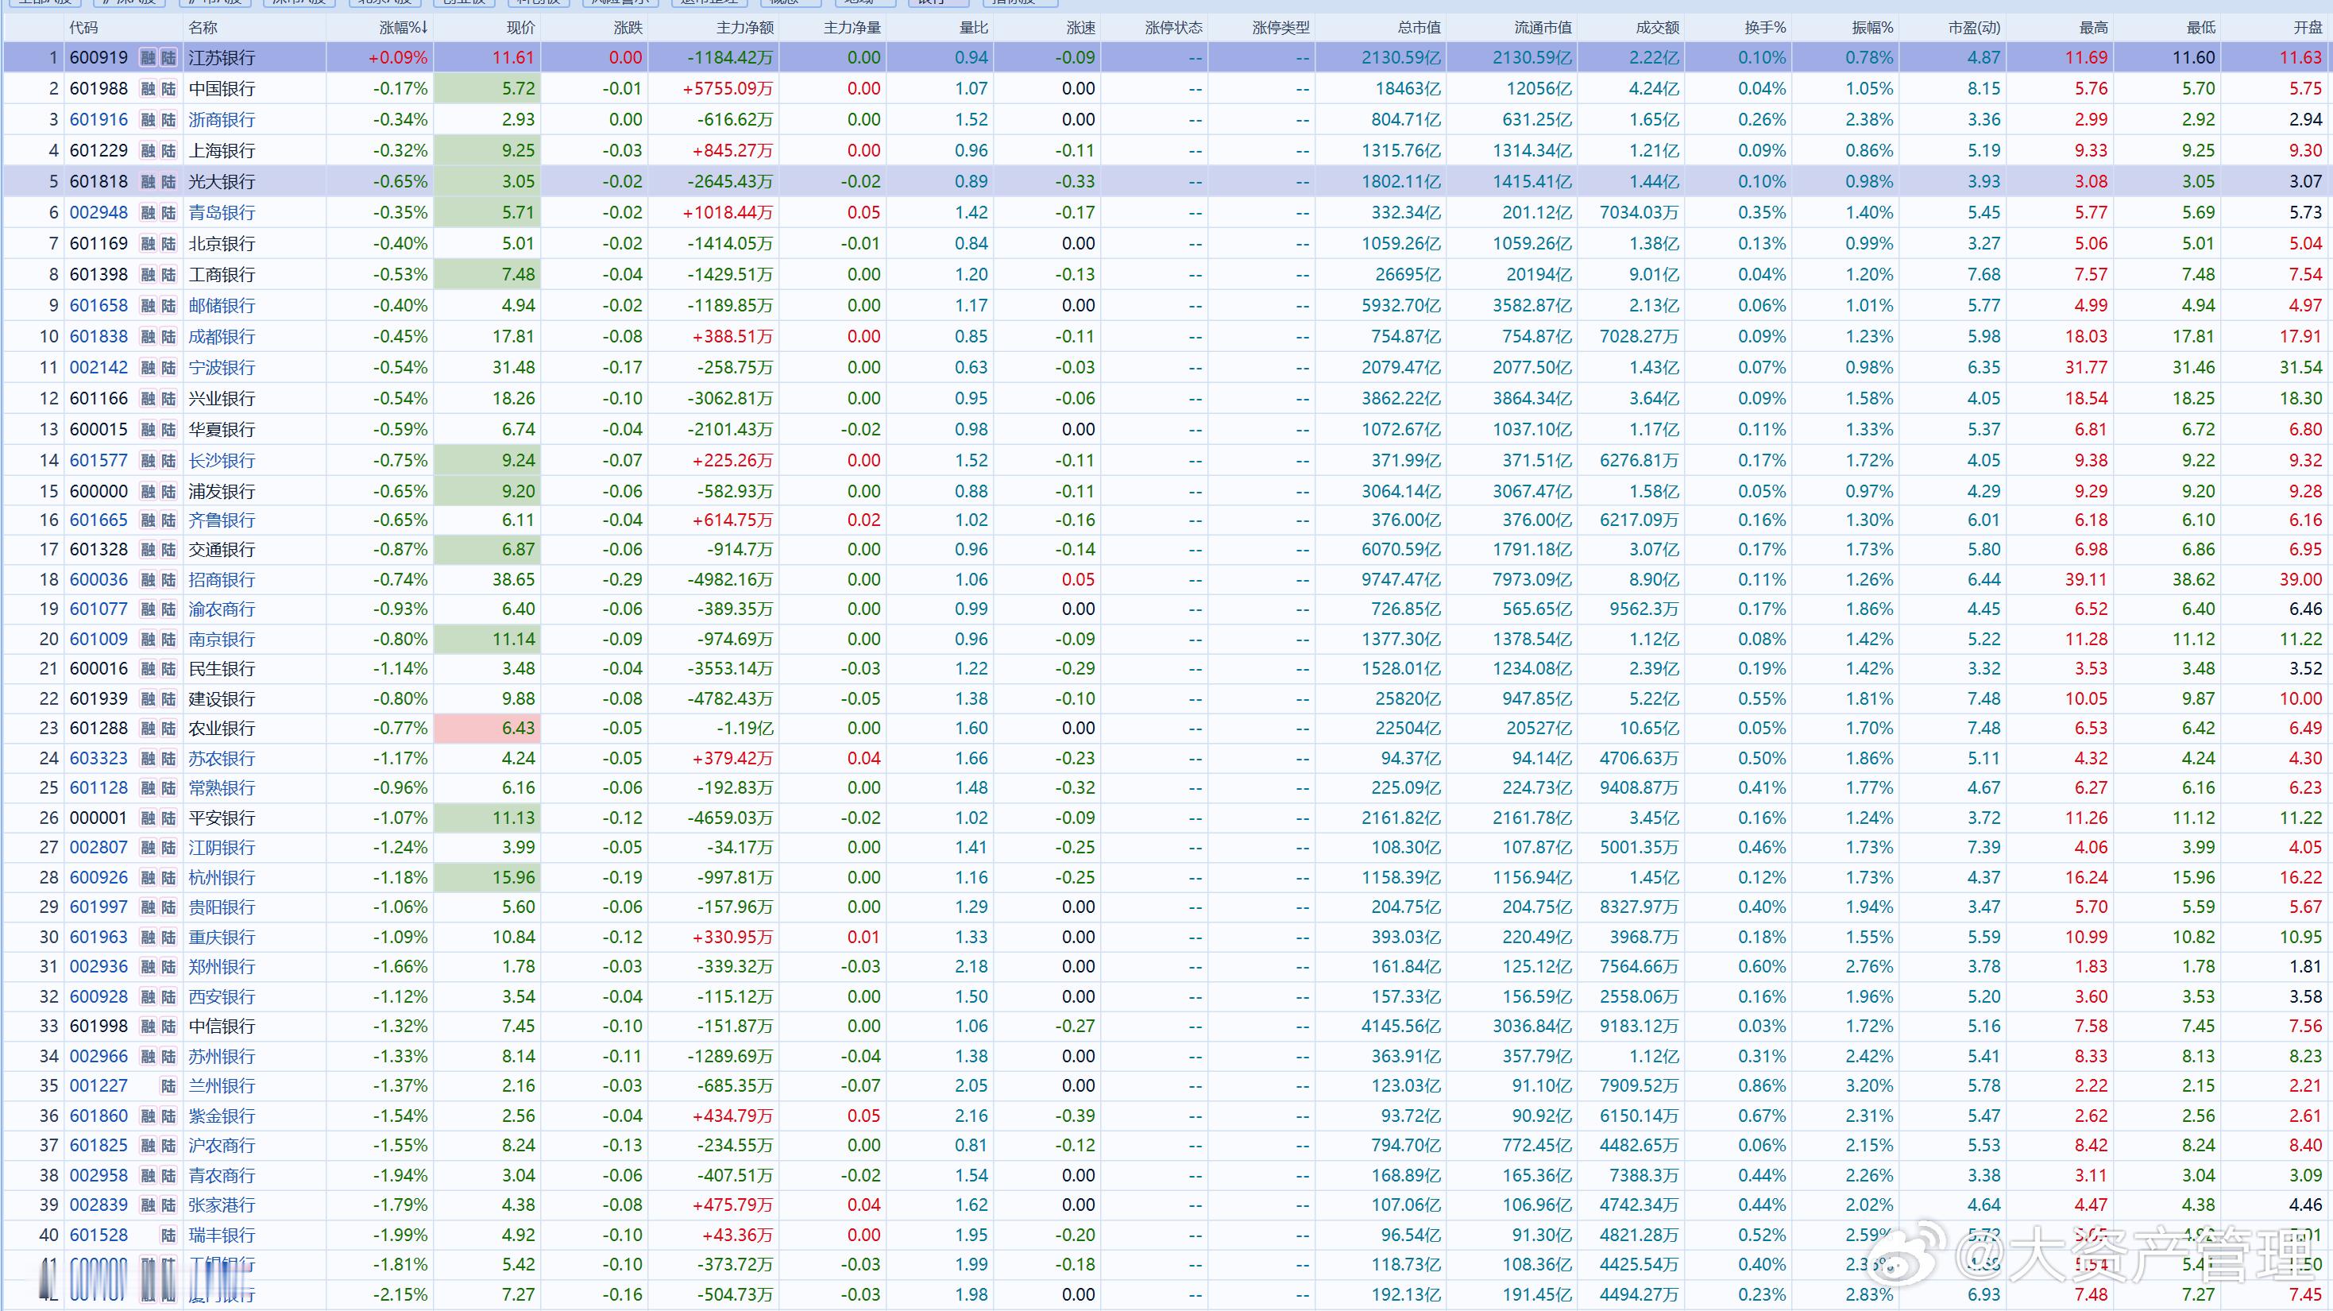Click the 流通市值 column header
The width and height of the screenshot is (2333, 1311).
click(x=1543, y=28)
